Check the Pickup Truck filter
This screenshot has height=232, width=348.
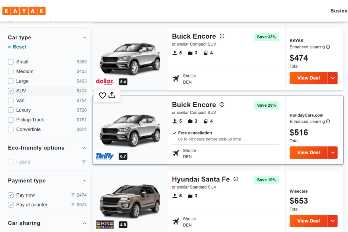(x=11, y=120)
